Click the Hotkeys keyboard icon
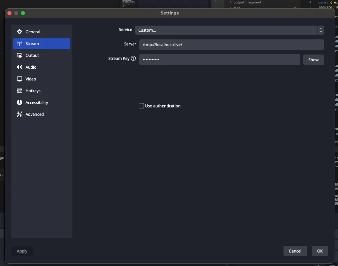 [20, 91]
